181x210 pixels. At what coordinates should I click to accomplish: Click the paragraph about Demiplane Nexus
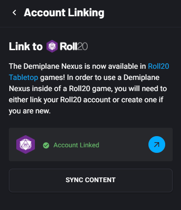point(89,89)
